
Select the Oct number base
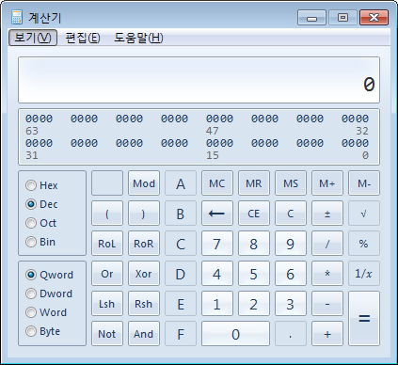coord(40,223)
